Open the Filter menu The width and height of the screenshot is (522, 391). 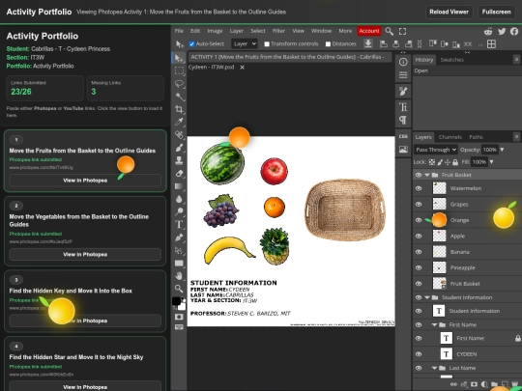(x=278, y=31)
